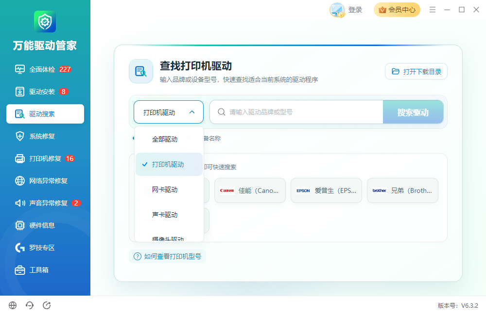Minimize the application window

point(447,10)
